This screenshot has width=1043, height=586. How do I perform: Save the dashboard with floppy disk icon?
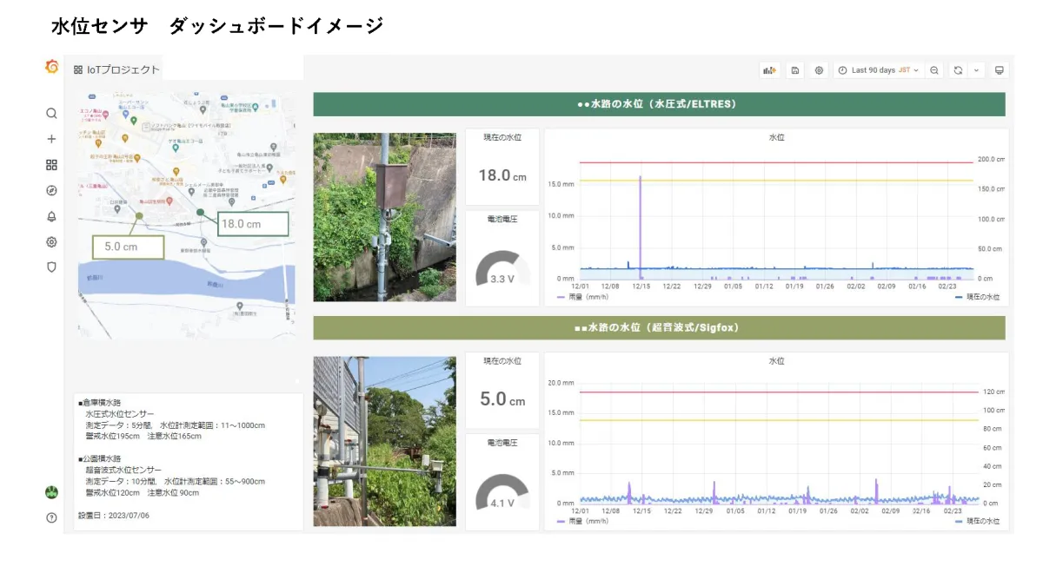794,70
